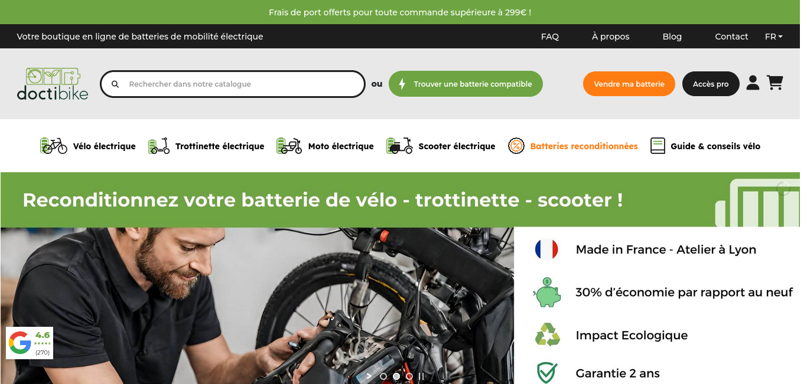The width and height of the screenshot is (807, 384).
Task: Focus the catalogue search field
Action: click(x=233, y=84)
